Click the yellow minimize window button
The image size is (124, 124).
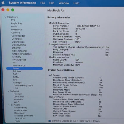click(x=8, y=10)
